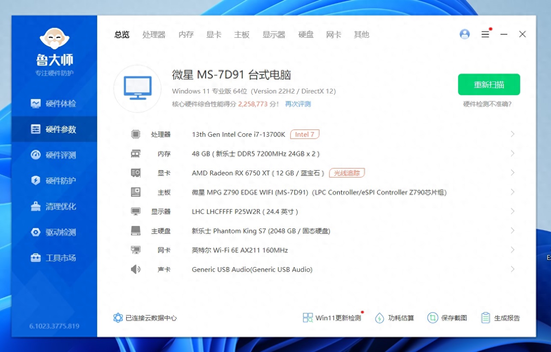Viewport: 551px width, 352px height.
Task: Expand the 显示器 row chevron
Action: coord(512,211)
